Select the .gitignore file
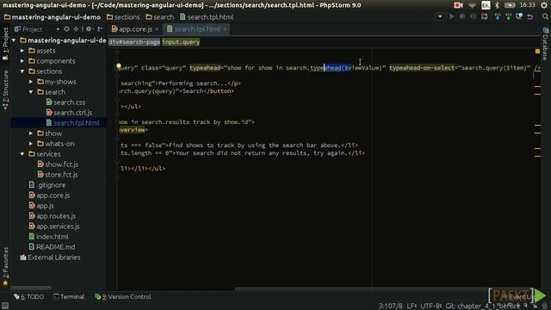The height and width of the screenshot is (310, 551). [47, 185]
